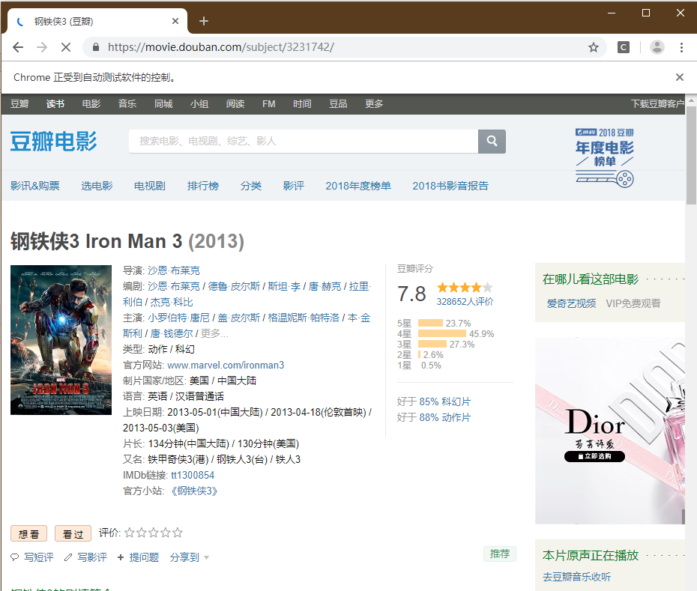This screenshot has height=591, width=697.
Task: Open 同城 in the top navigation
Action: pos(163,104)
